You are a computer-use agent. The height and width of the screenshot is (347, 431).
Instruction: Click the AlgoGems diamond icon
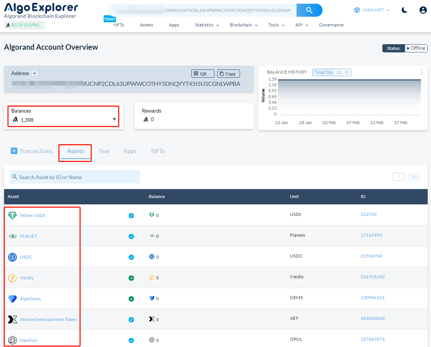point(13,299)
